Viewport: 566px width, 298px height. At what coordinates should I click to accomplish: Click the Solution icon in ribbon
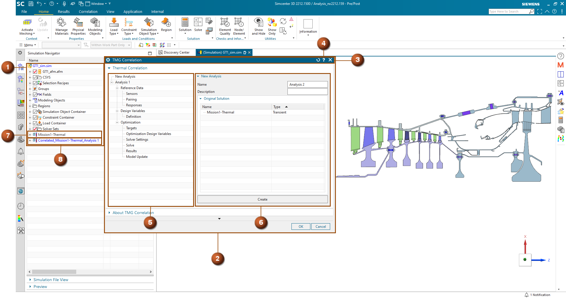coord(185,23)
